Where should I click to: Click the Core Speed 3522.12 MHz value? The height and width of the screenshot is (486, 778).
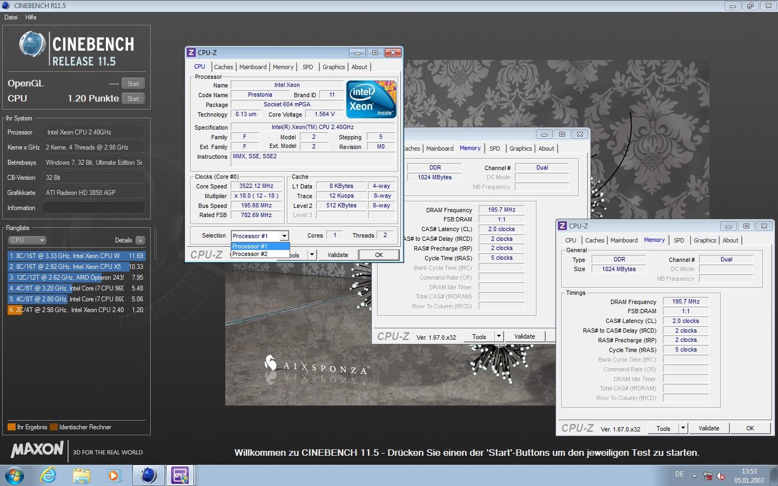click(x=257, y=186)
